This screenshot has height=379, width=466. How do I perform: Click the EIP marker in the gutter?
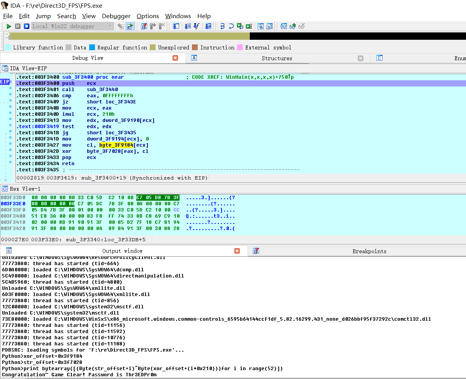pos(5,82)
